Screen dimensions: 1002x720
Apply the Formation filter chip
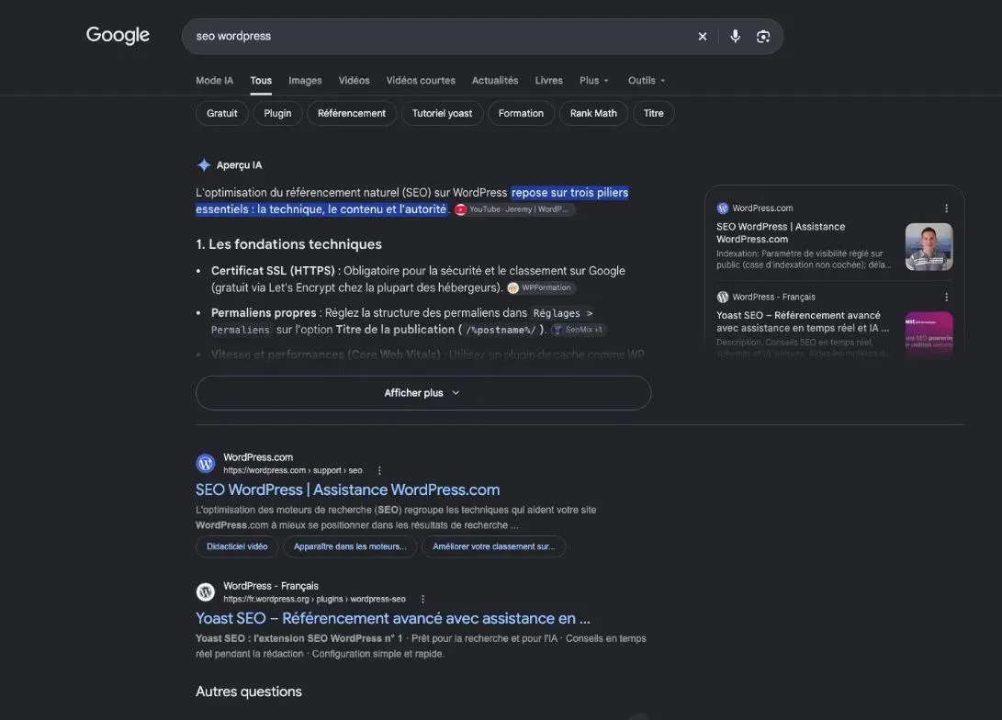[521, 114]
